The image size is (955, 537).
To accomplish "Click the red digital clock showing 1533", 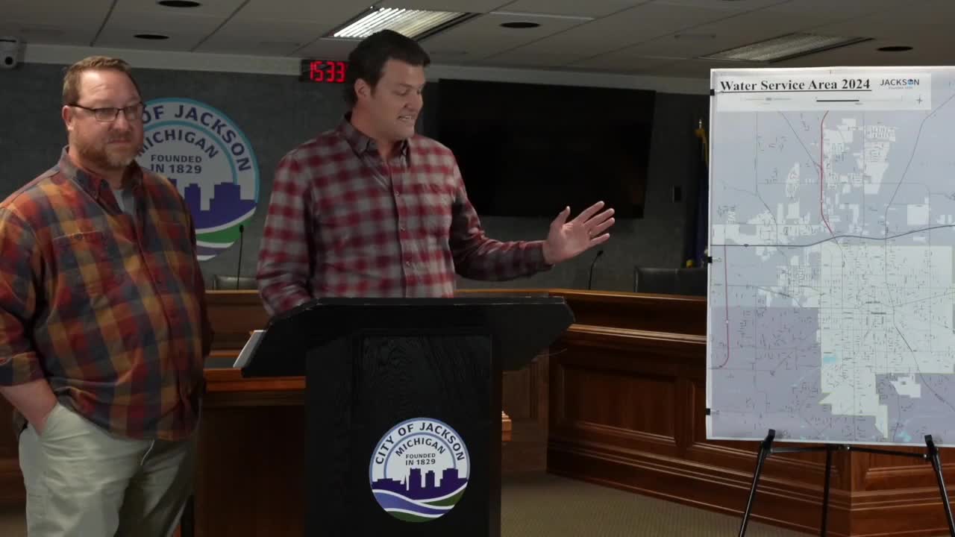I will [x=324, y=72].
